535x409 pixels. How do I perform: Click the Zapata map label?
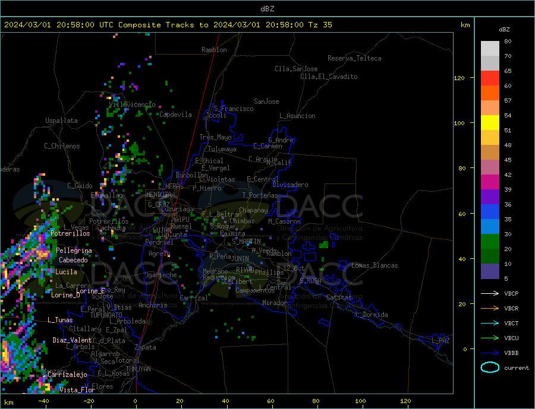146,347
